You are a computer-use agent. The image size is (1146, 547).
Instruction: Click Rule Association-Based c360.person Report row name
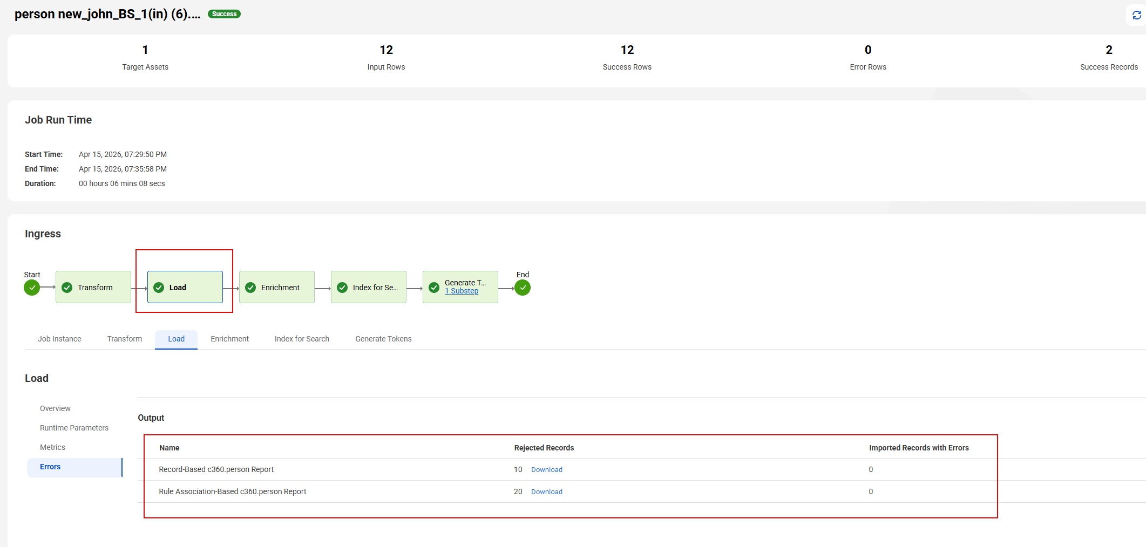pos(232,491)
